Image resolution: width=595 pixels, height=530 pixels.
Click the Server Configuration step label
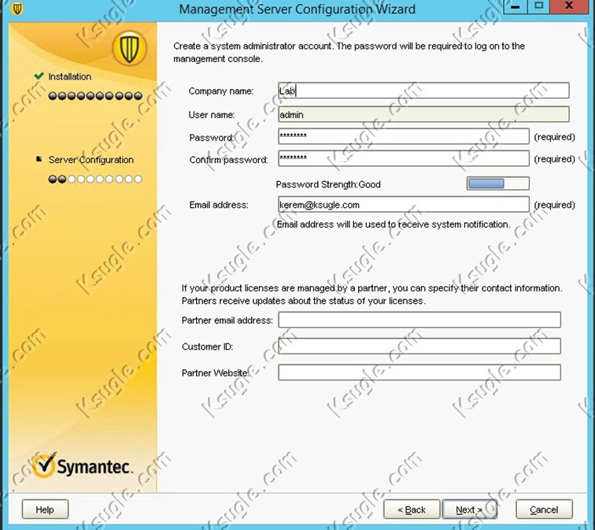click(x=91, y=160)
